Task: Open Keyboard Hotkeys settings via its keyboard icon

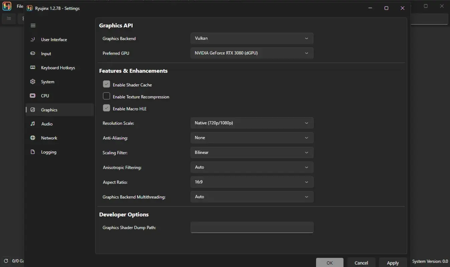Action: pyautogui.click(x=32, y=67)
